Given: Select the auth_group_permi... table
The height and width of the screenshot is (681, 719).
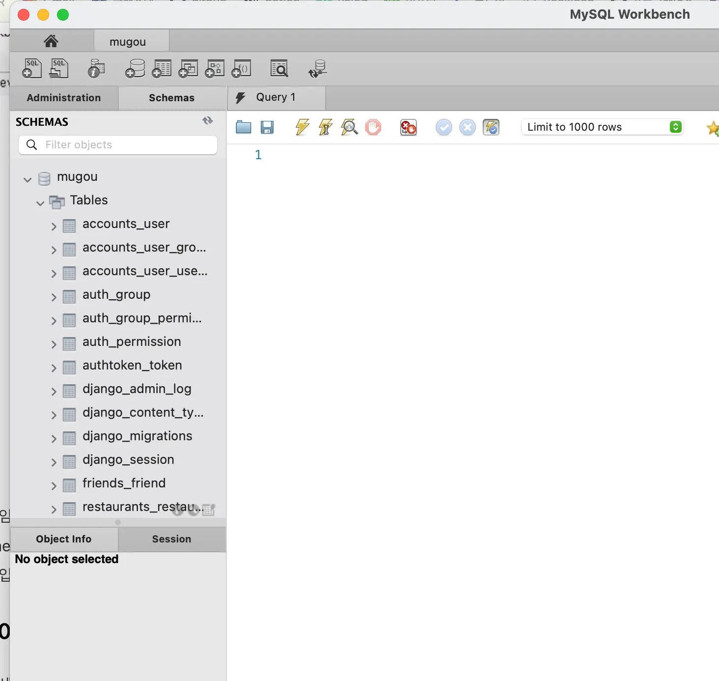Looking at the screenshot, I should (x=142, y=318).
